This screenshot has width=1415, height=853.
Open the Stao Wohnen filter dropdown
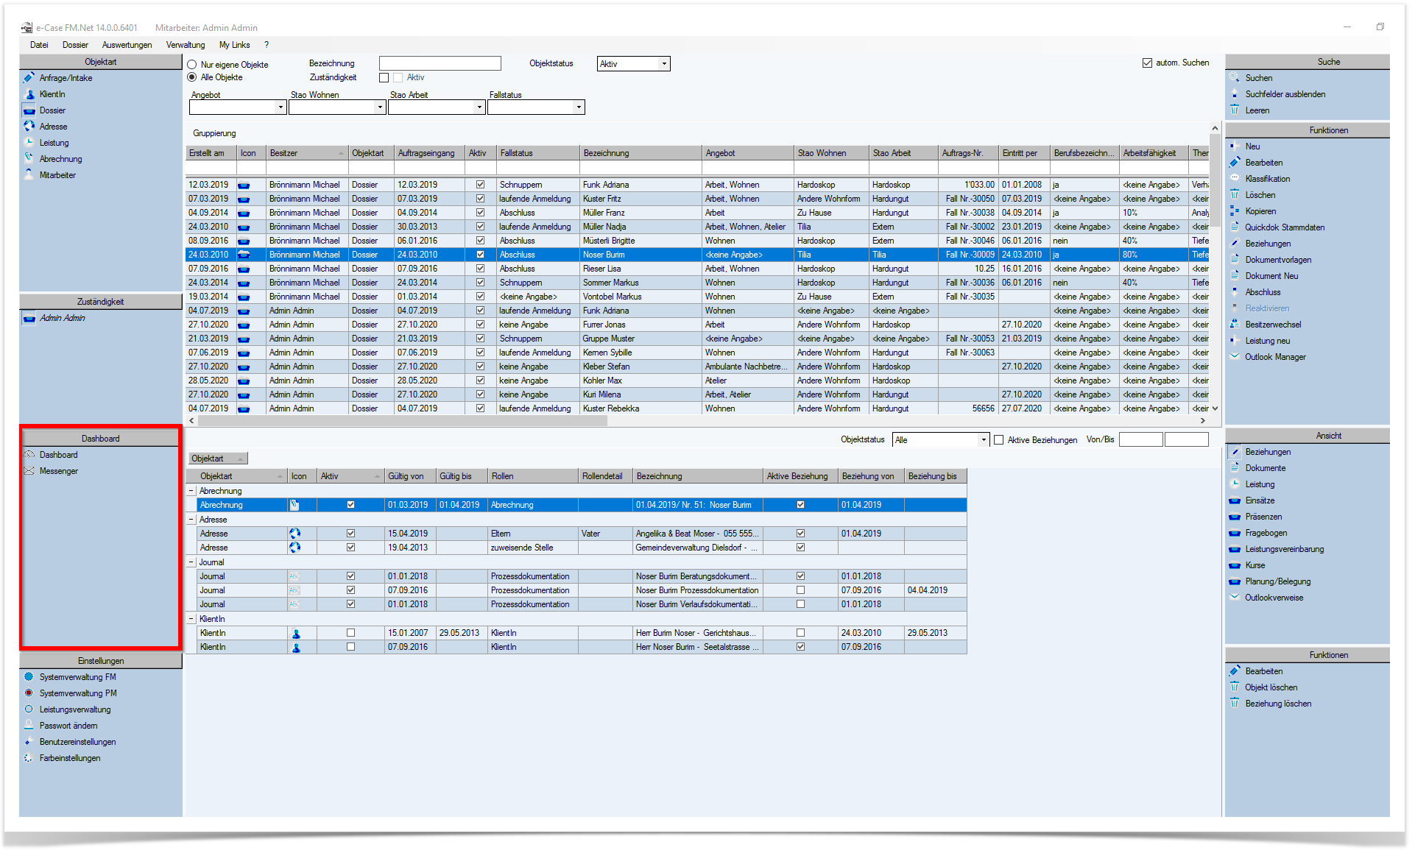380,107
